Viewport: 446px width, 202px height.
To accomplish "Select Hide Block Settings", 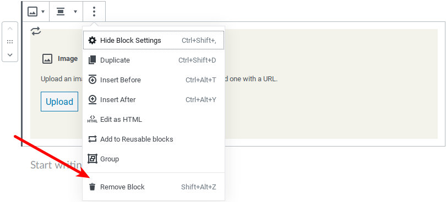I will pyautogui.click(x=154, y=41).
